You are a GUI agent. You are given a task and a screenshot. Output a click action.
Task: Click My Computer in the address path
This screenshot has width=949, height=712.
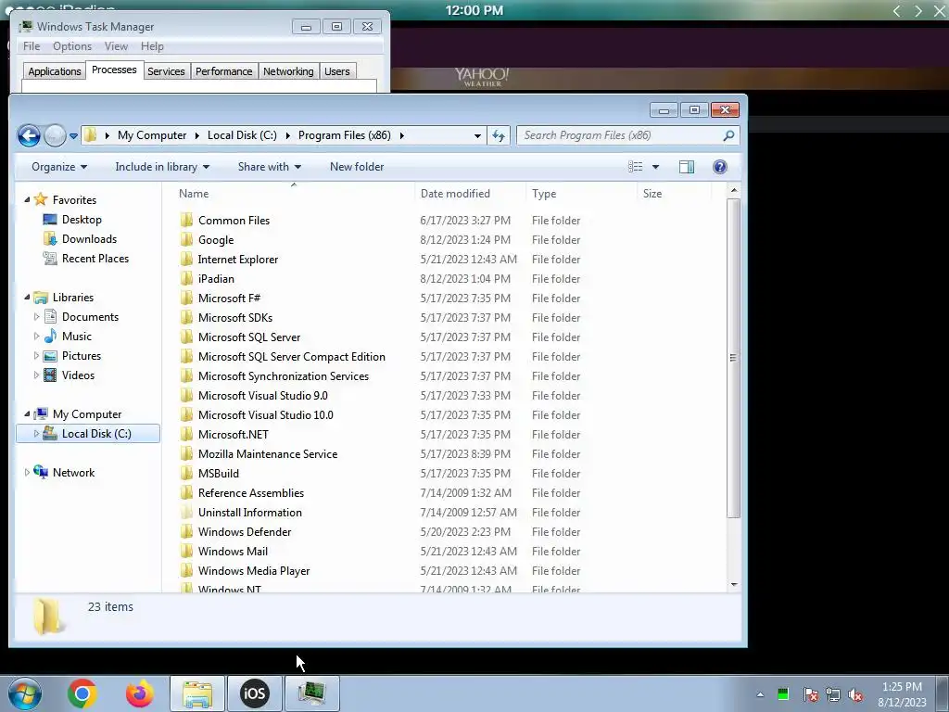152,135
